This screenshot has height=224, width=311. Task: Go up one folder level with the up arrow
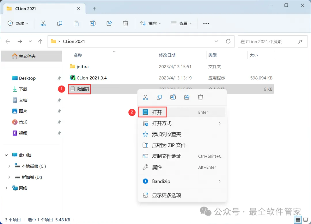pyautogui.click(x=40, y=41)
